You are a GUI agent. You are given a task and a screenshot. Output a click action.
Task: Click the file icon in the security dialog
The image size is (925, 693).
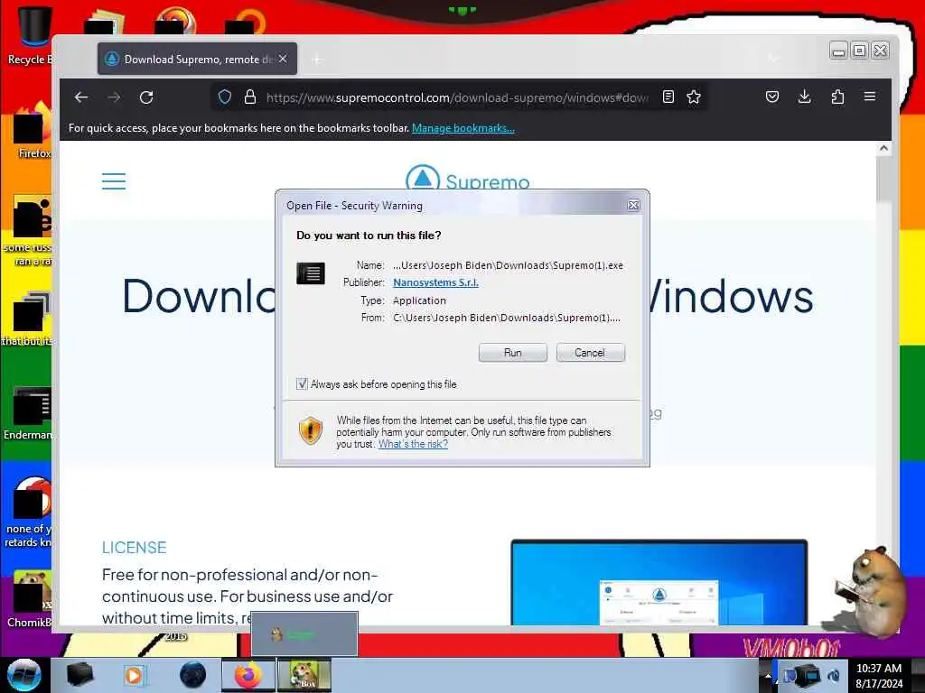click(311, 273)
